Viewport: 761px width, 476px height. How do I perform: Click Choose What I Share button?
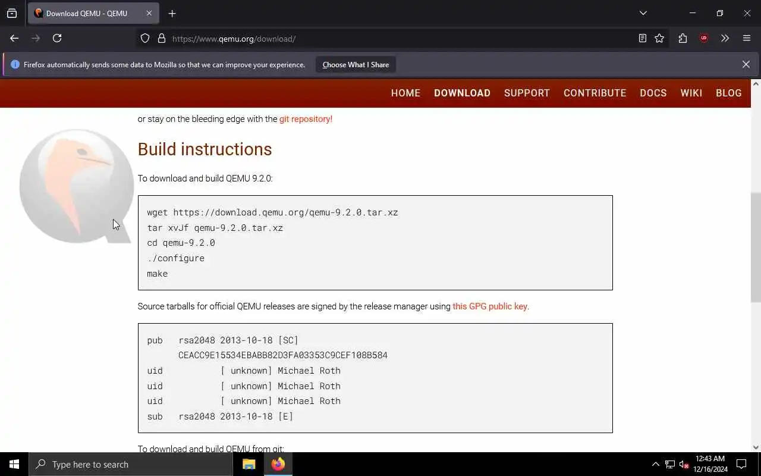[x=356, y=64]
